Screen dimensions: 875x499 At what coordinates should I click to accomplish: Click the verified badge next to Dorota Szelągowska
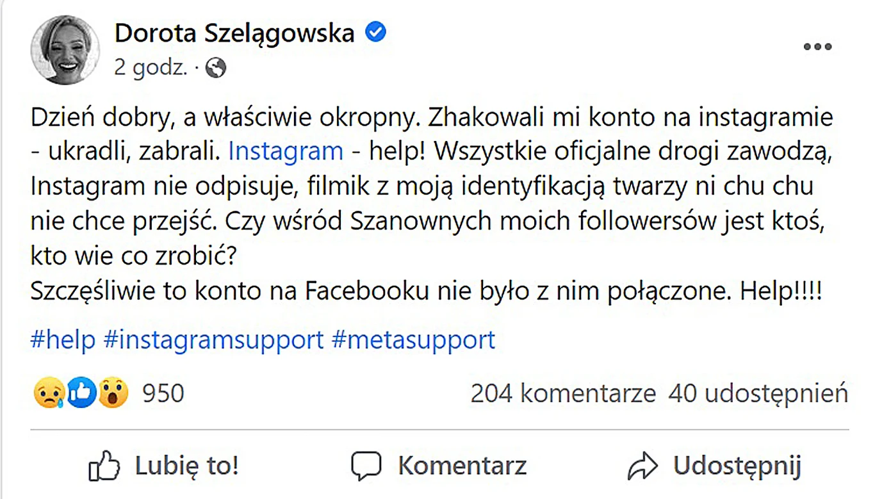(376, 32)
